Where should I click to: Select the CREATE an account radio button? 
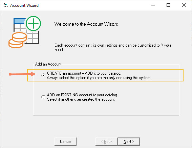(43, 75)
